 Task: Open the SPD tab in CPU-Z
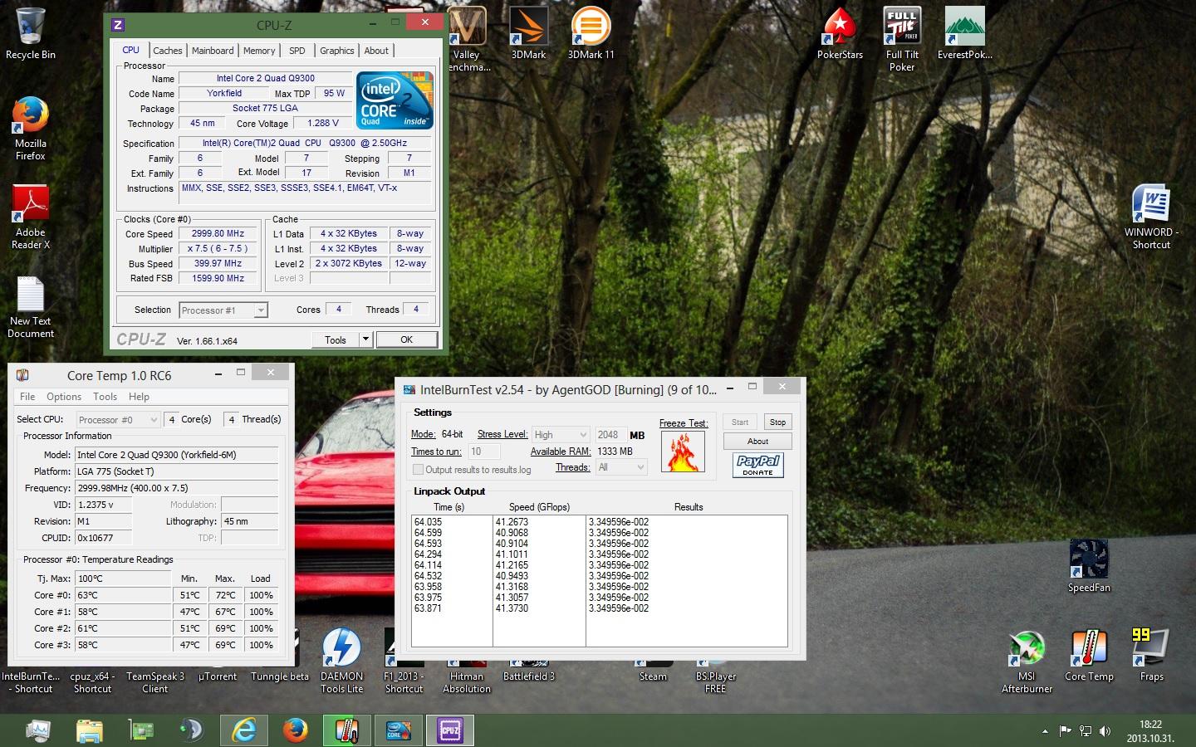tap(297, 51)
